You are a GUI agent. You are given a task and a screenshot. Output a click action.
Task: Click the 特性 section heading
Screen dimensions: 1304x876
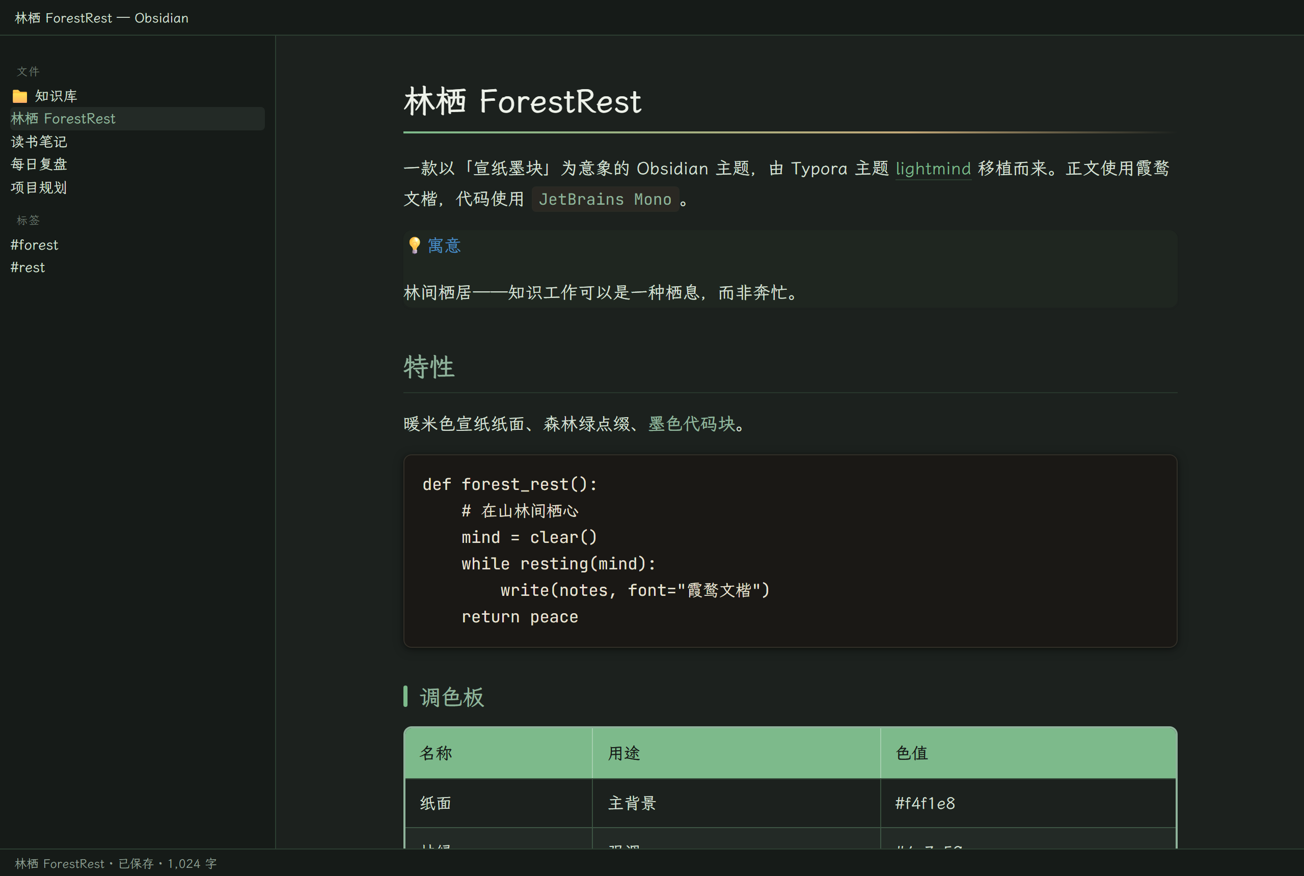[428, 367]
